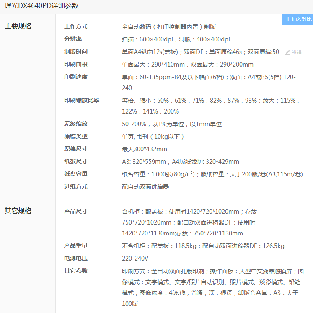The width and height of the screenshot is (313, 313).
Task: Click the 印刷面积 parameter label
Action: pos(76,64)
